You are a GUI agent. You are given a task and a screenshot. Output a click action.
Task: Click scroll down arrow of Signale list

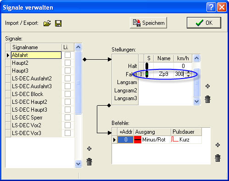click(78, 164)
